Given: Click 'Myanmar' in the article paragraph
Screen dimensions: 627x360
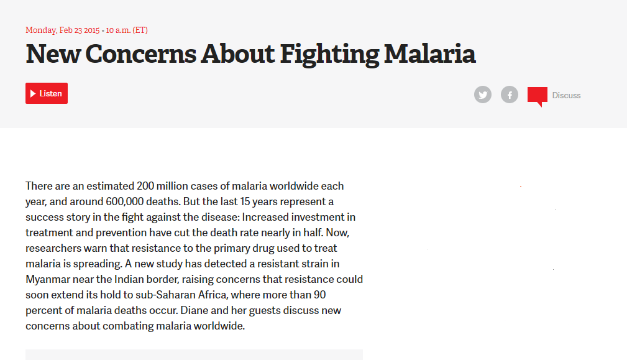Looking at the screenshot, I should pyautogui.click(x=47, y=279).
